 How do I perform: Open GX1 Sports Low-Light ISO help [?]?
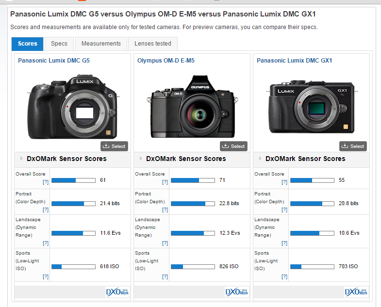[284, 276]
